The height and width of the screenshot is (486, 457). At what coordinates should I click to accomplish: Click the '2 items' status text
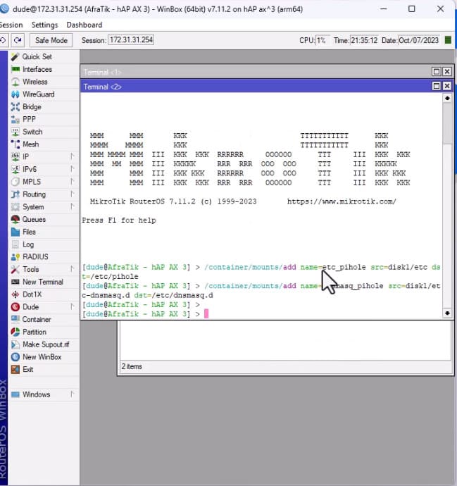132,366
